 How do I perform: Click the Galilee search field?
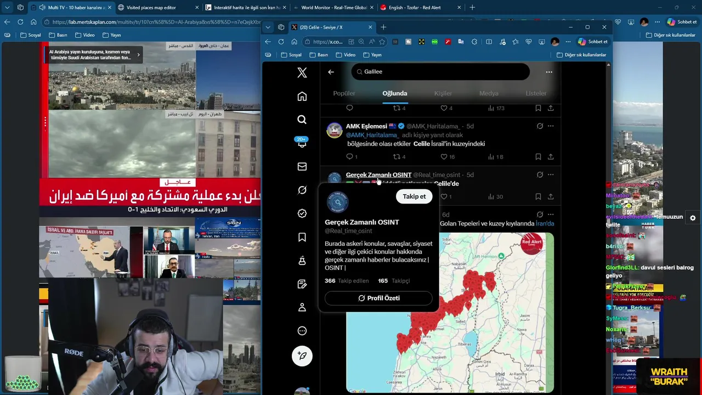tap(440, 72)
